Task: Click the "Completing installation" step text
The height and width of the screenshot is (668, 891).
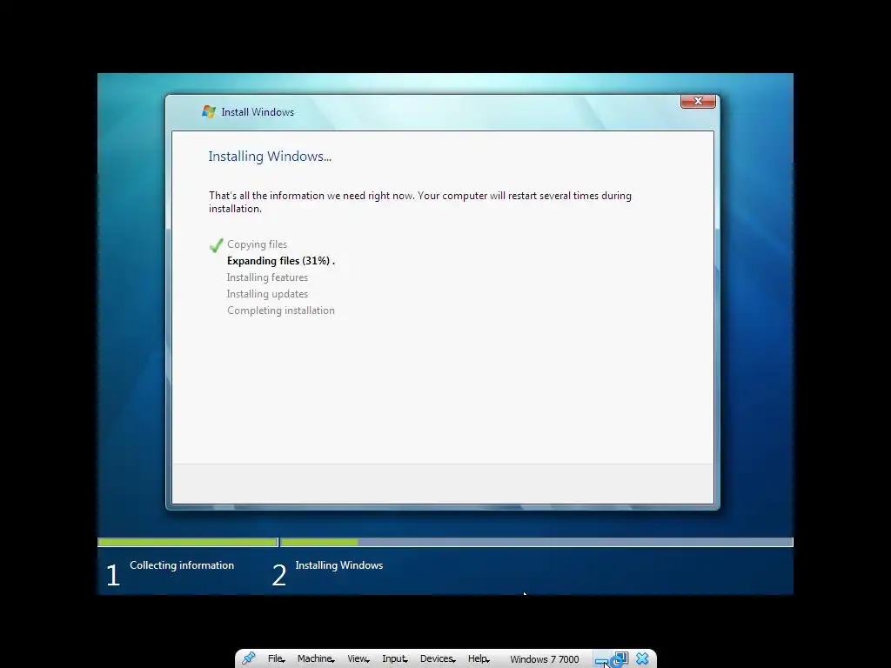Action: tap(281, 311)
